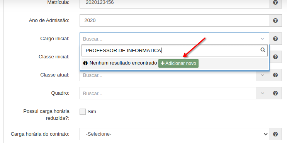Screen dimensions: 287x143
Task: Expand the Classe atual dropdown arrow
Action: (262, 75)
